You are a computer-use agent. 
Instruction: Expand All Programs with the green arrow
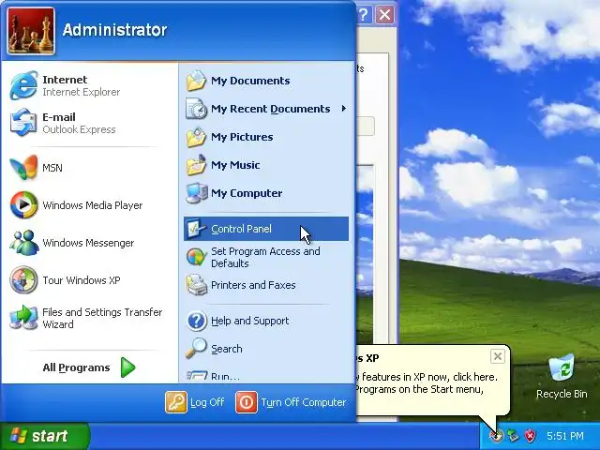point(127,367)
